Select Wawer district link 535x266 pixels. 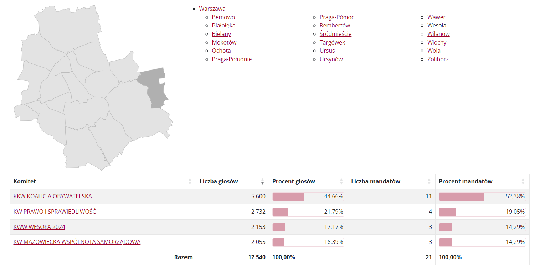[x=436, y=17]
